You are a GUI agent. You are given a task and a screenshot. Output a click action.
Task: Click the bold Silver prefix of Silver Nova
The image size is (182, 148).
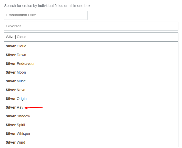coord(11,90)
